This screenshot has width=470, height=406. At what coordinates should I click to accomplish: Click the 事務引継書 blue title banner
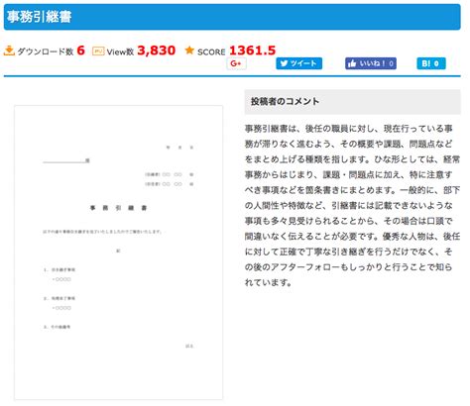[232, 17]
